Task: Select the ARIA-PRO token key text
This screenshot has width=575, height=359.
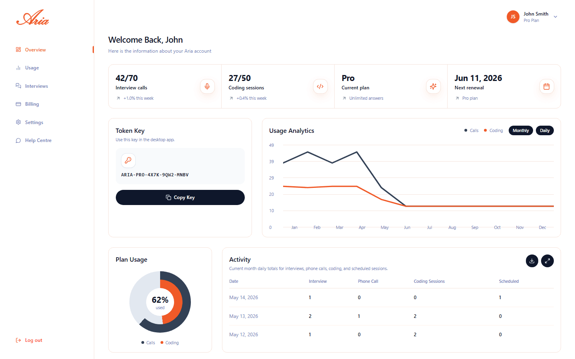Action: click(x=155, y=175)
